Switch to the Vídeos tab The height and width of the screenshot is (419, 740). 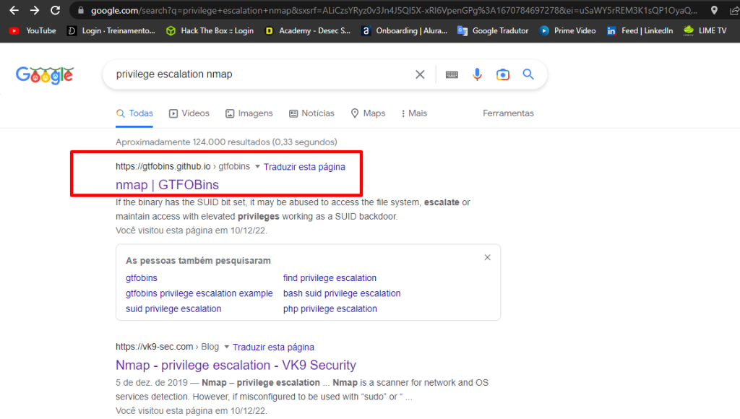189,113
